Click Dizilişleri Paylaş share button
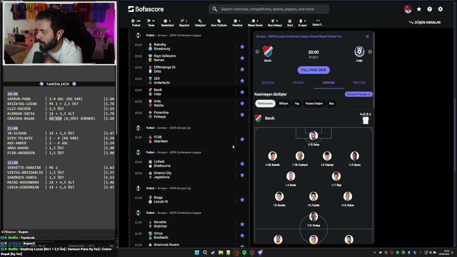457x257 pixels. point(359,94)
